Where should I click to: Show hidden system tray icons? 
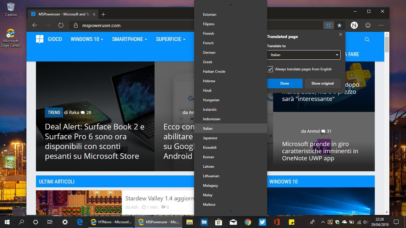323,222
